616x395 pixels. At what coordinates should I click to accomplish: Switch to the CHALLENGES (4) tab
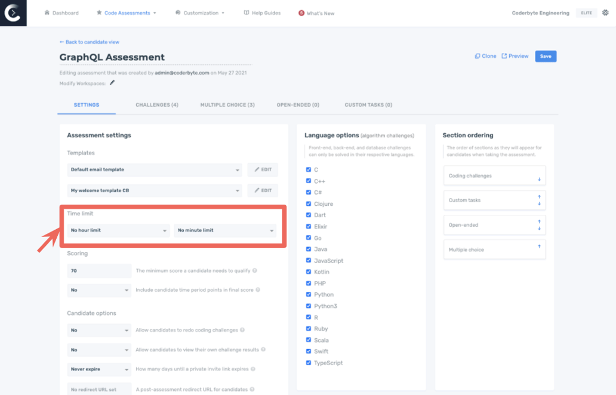156,104
